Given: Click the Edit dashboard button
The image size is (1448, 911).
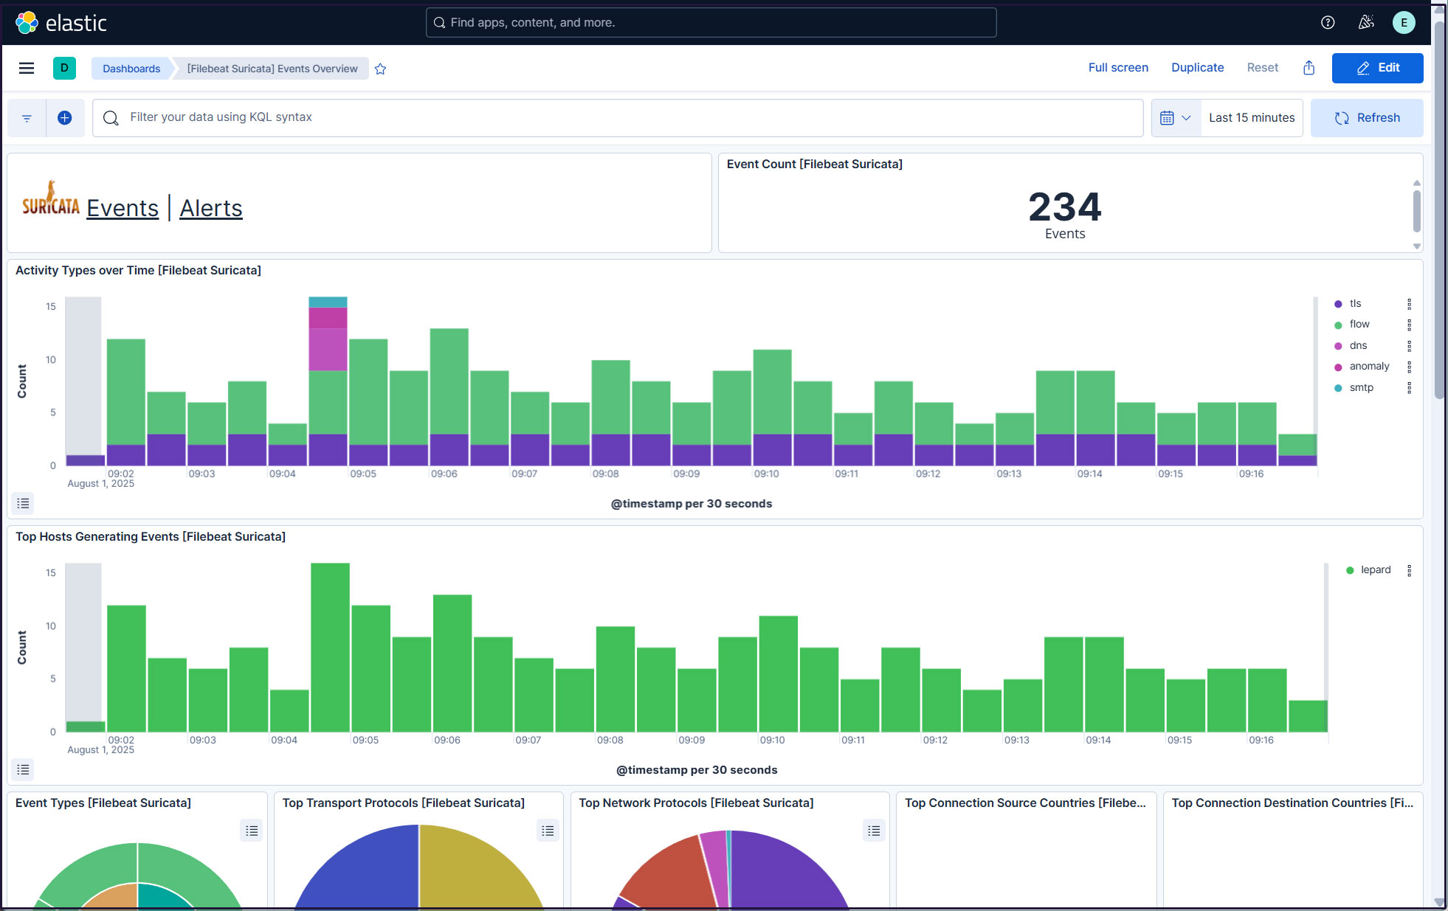Looking at the screenshot, I should click(1377, 68).
